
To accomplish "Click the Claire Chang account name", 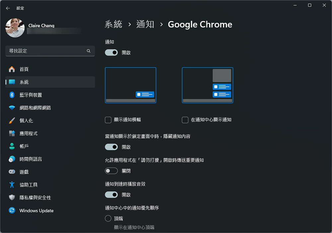I will coord(41,26).
